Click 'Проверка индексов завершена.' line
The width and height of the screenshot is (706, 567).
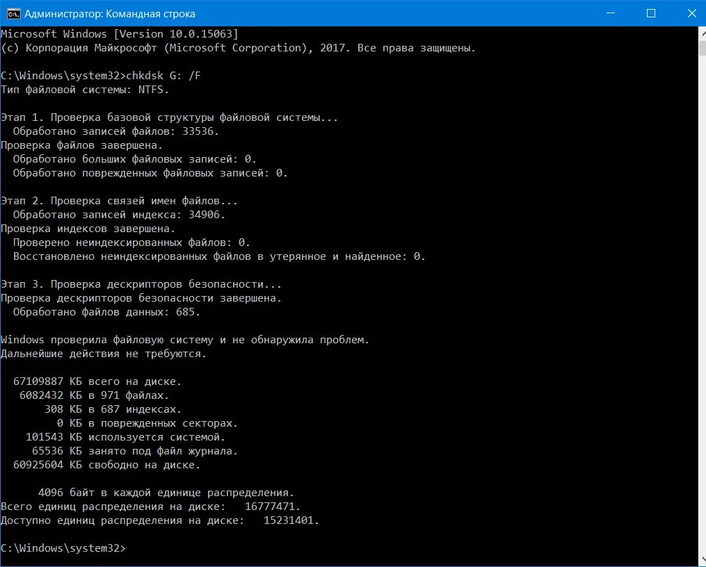tap(88, 229)
